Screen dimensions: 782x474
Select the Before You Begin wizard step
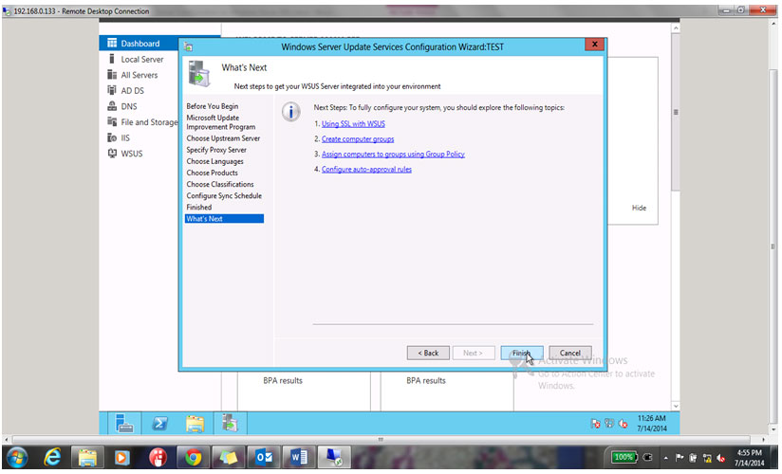[x=213, y=106]
